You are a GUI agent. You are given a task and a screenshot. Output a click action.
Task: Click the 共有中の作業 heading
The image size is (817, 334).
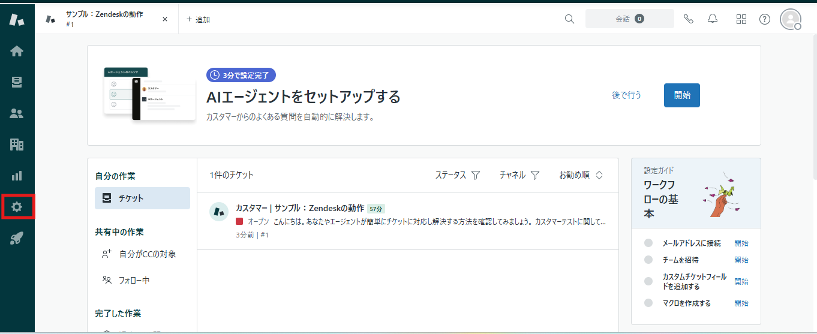[119, 232]
